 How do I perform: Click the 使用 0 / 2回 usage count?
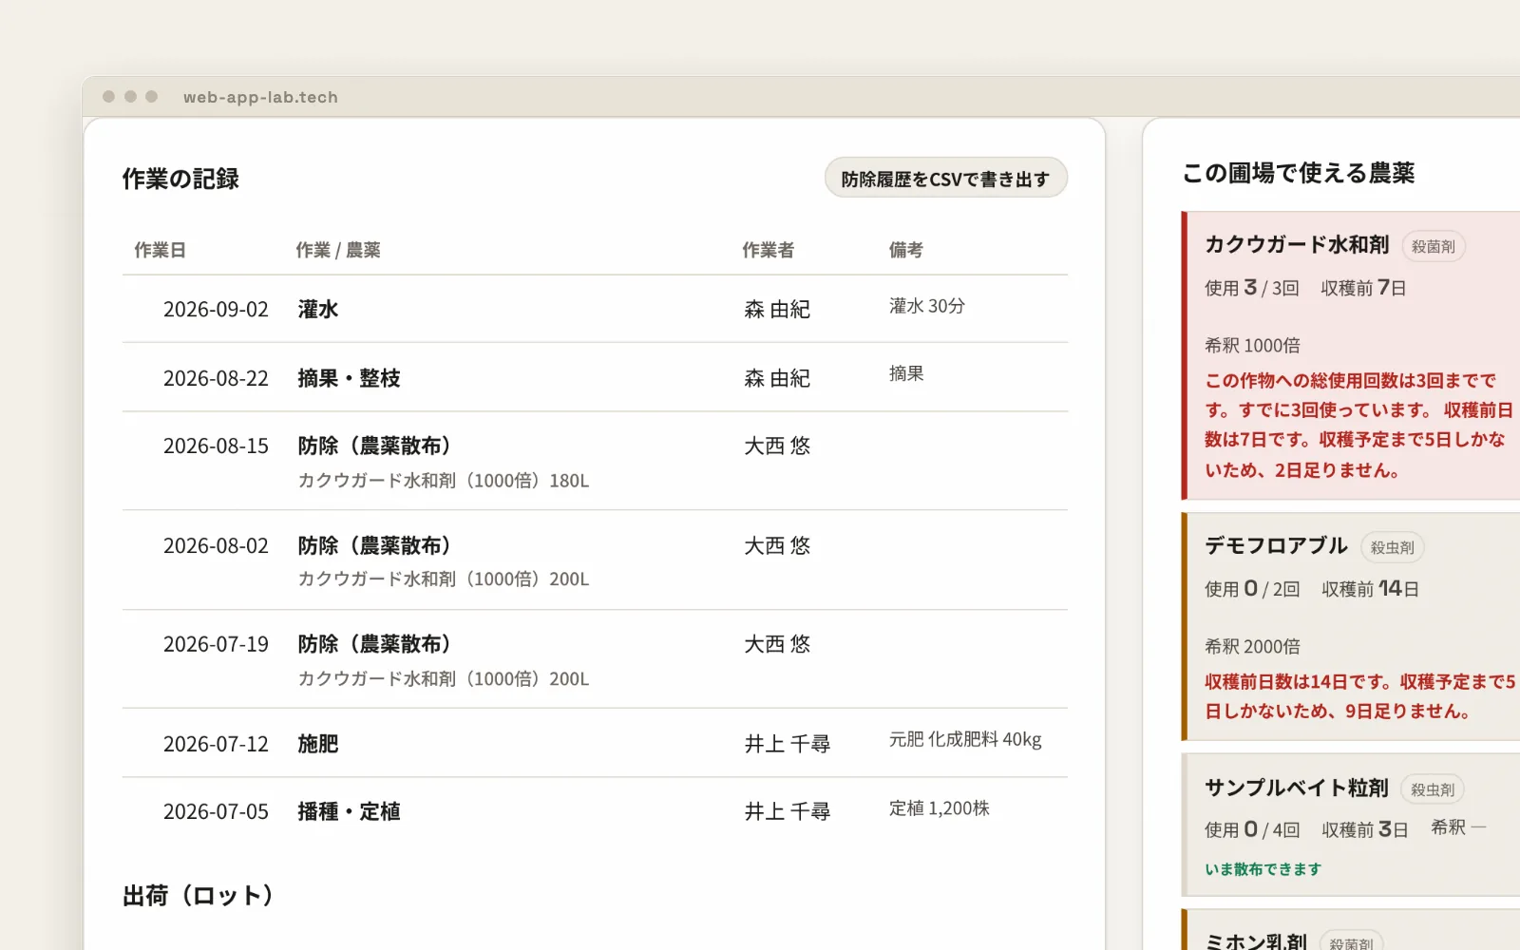1252,589
